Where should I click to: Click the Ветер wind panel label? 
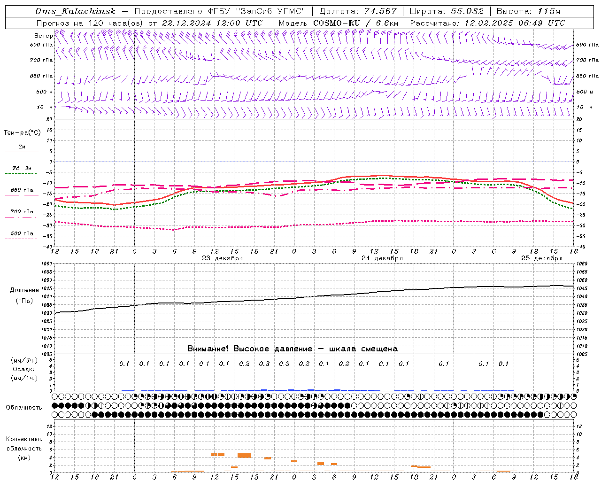coord(43,36)
